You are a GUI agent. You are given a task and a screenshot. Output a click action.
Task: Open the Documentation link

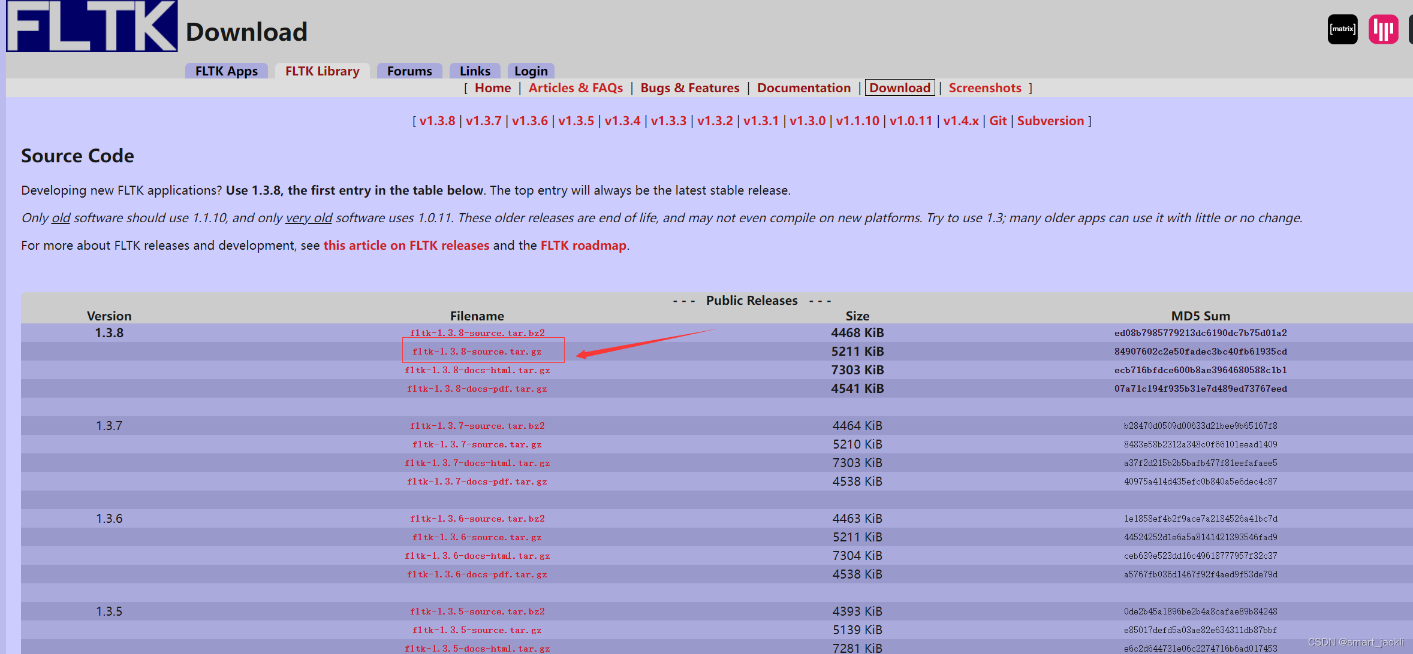click(803, 88)
